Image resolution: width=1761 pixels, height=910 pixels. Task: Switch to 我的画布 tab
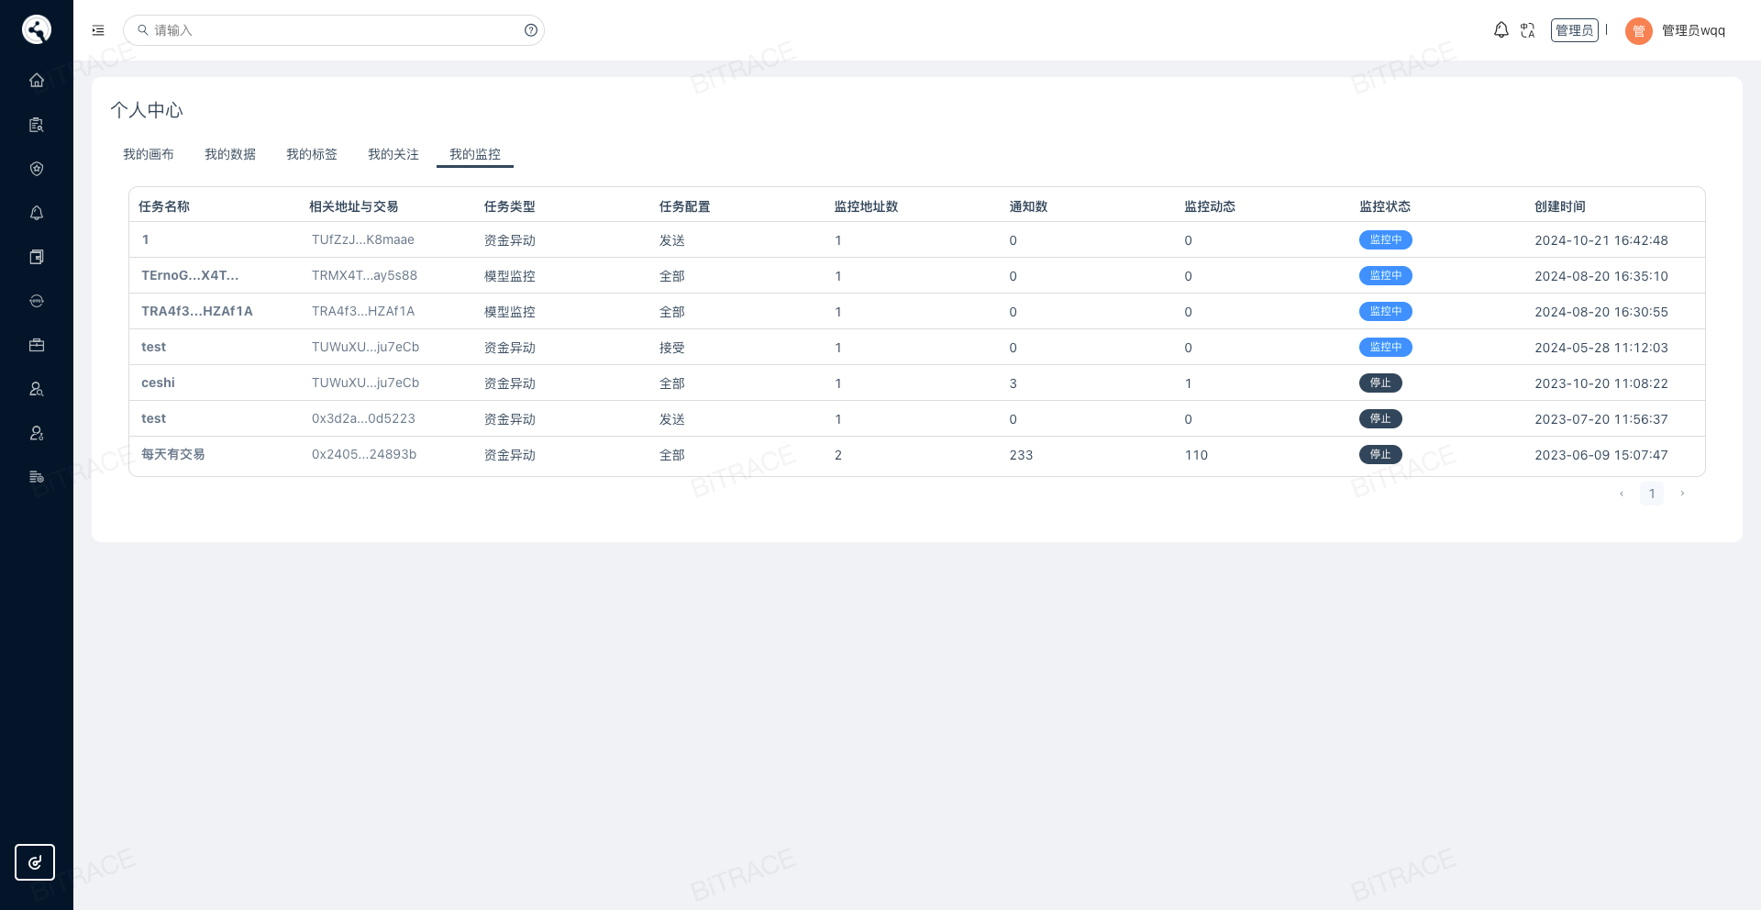tap(149, 154)
